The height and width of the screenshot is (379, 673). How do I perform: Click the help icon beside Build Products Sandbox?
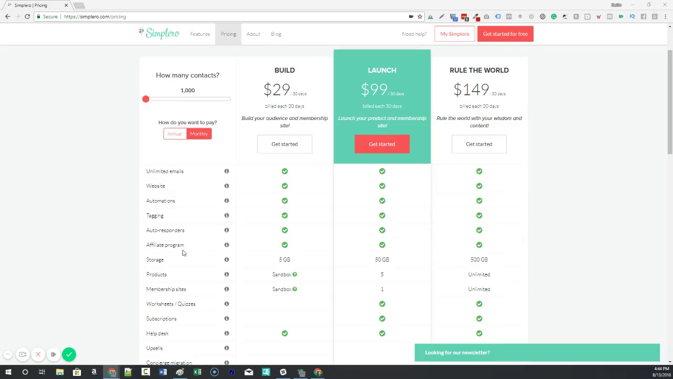[x=295, y=274]
